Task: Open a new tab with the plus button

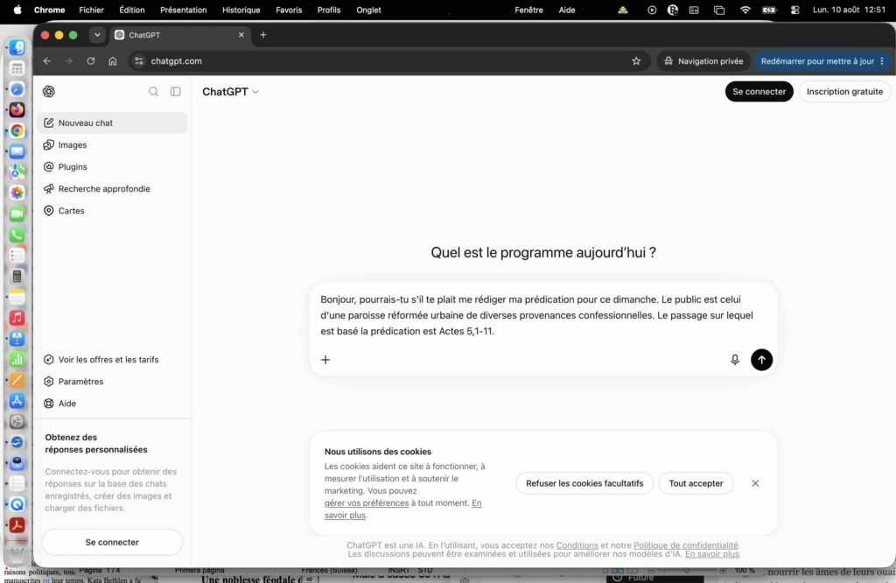Action: point(262,35)
